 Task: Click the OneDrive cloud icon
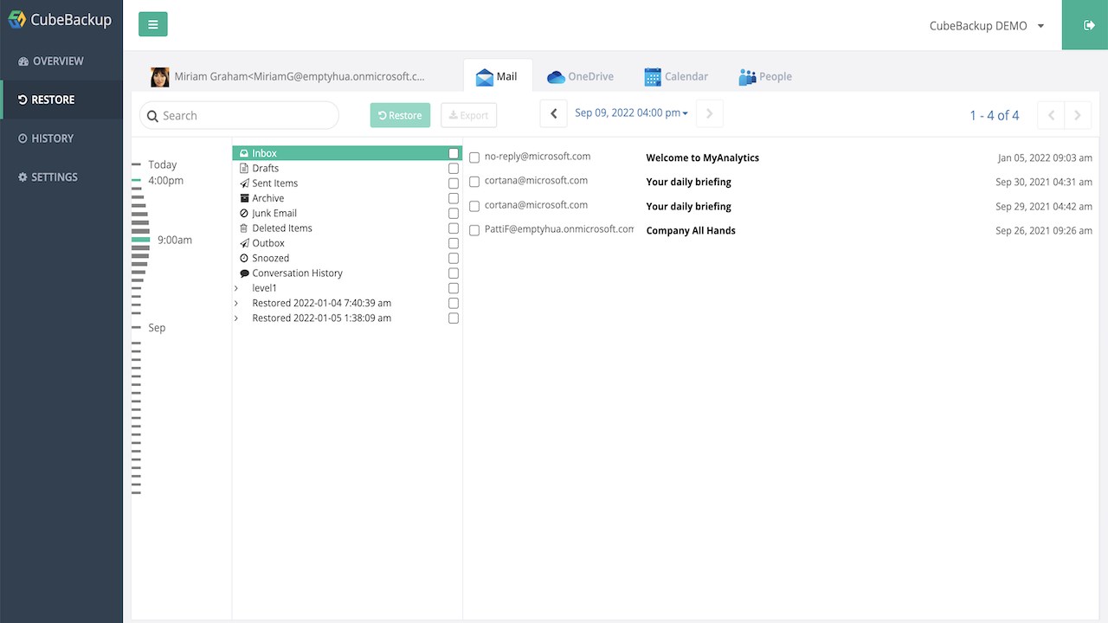556,77
